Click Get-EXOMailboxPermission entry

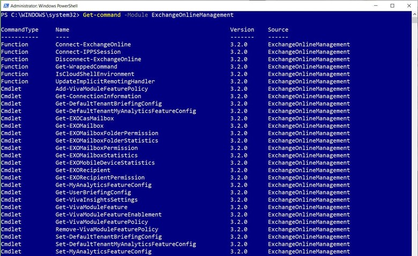[x=96, y=148]
